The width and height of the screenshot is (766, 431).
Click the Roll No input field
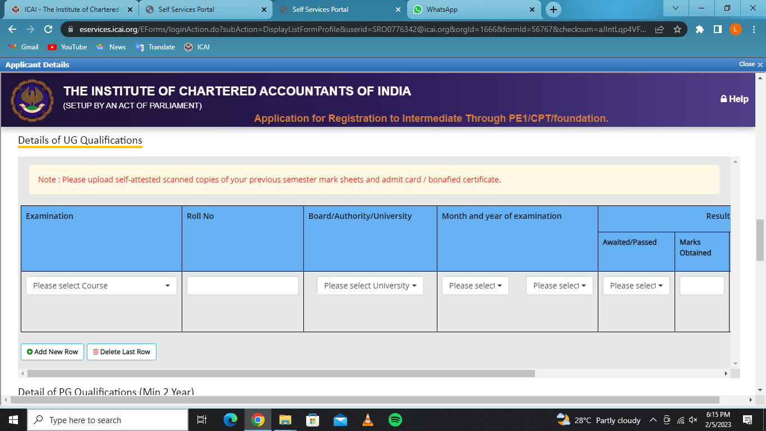242,286
